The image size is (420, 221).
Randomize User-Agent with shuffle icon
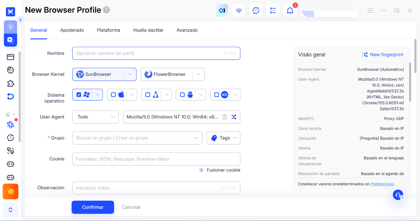(233, 117)
